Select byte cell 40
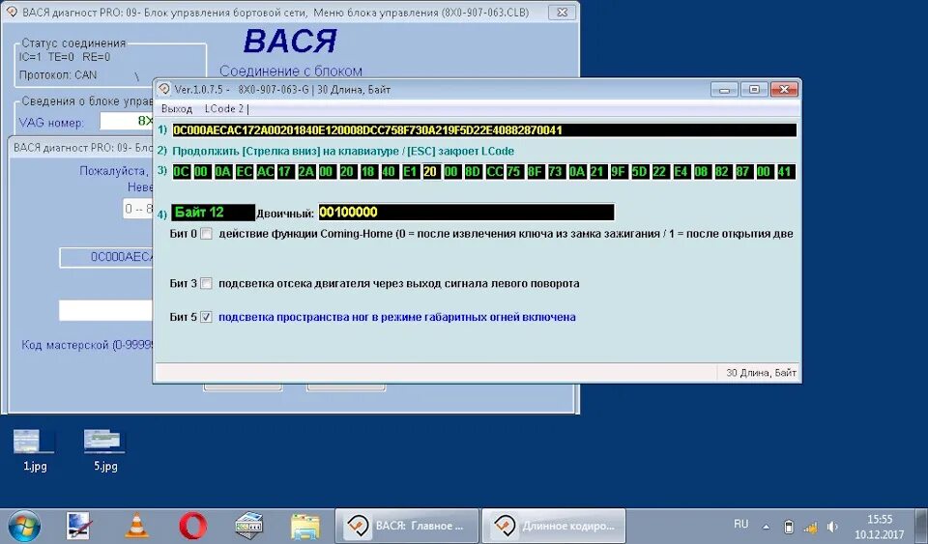 coord(389,172)
